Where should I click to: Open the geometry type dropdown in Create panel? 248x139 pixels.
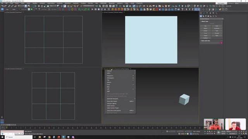point(212,19)
